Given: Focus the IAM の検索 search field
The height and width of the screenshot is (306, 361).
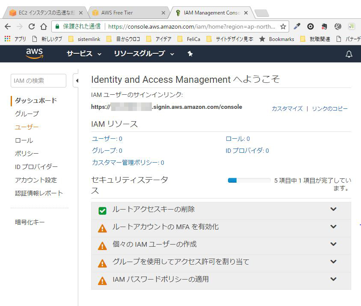Looking at the screenshot, I should [x=38, y=81].
